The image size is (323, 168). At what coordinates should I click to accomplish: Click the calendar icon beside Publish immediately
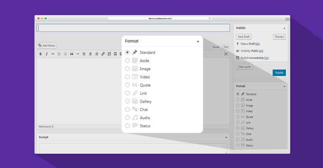coord(238,58)
